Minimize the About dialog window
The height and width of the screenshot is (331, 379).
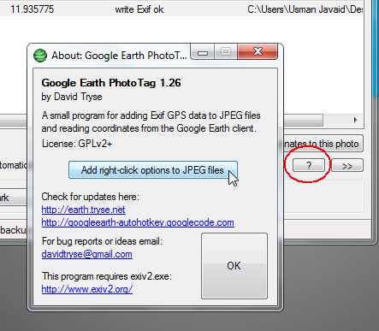[x=203, y=52]
